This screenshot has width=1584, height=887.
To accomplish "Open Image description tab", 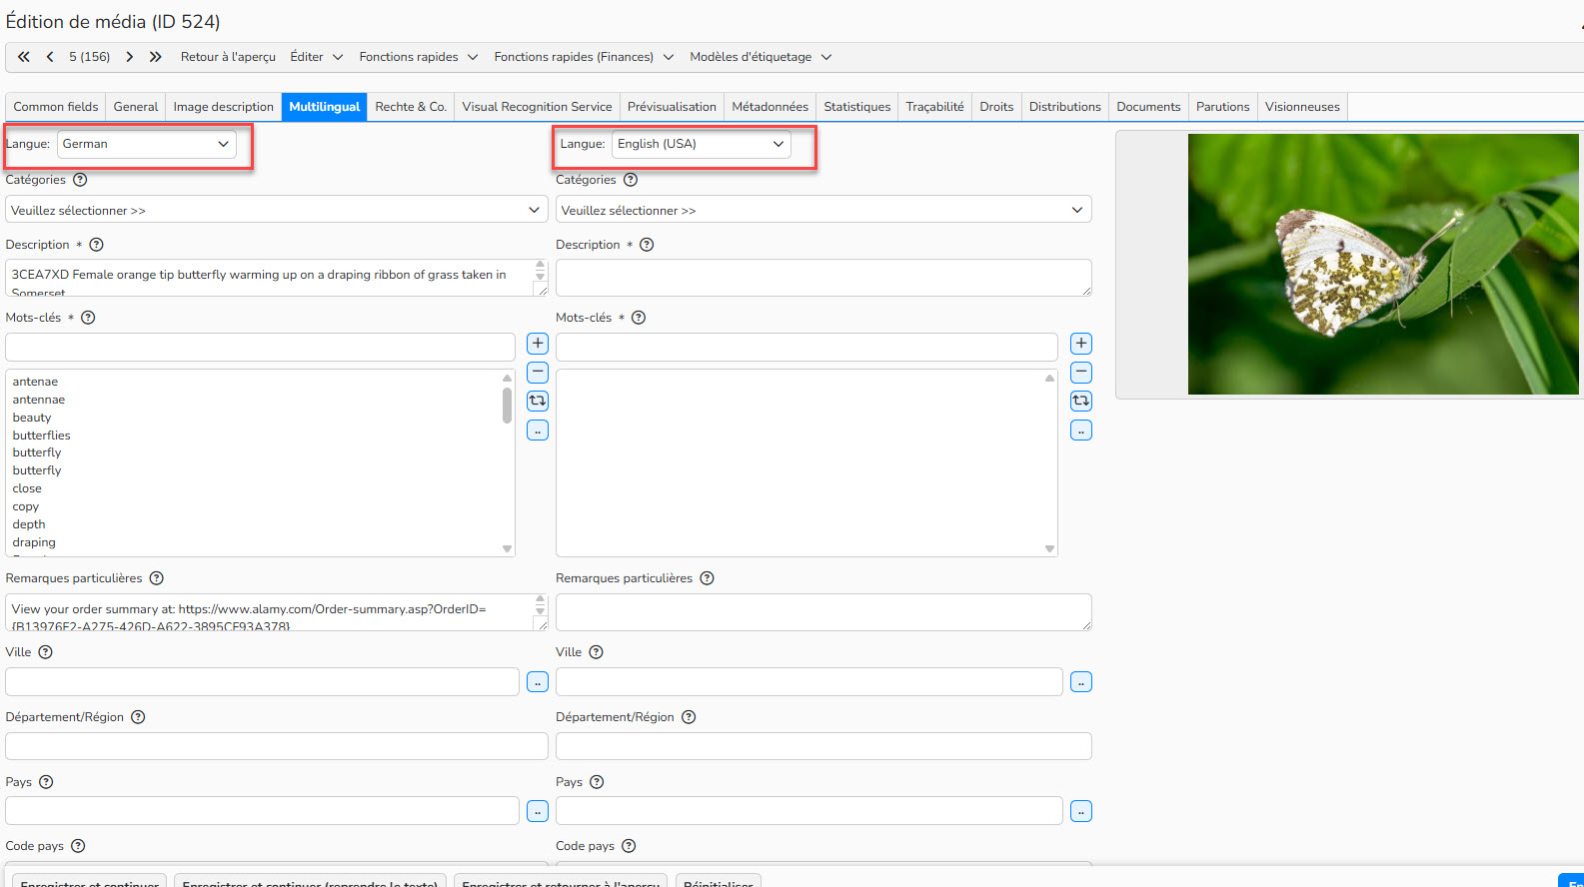I will [x=224, y=107].
